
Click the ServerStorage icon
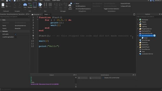point(140,40)
